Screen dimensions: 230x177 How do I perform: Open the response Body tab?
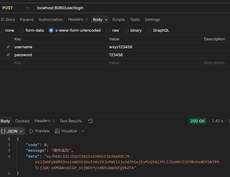(5, 121)
